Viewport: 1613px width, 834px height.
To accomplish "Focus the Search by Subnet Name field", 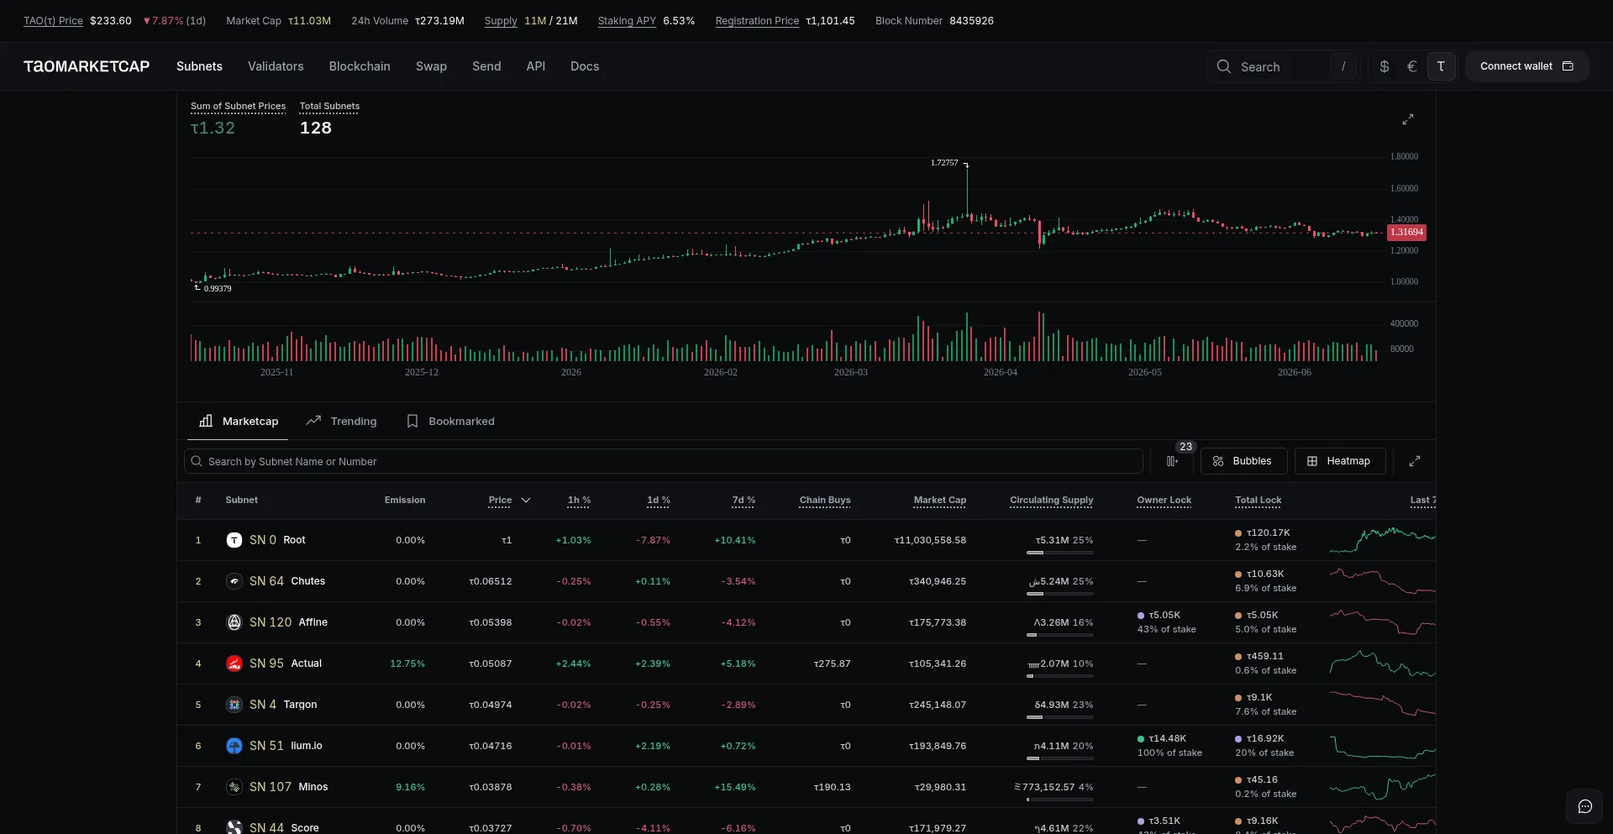I will click(x=664, y=461).
